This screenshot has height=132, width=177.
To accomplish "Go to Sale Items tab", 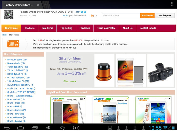I will [x=48, y=28].
